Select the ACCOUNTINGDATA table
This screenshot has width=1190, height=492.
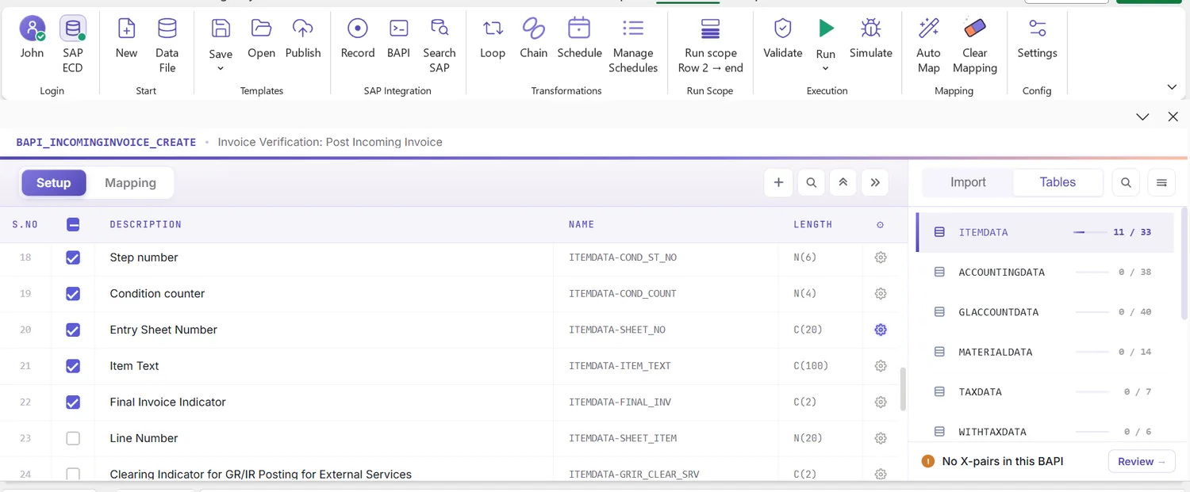(1045, 272)
